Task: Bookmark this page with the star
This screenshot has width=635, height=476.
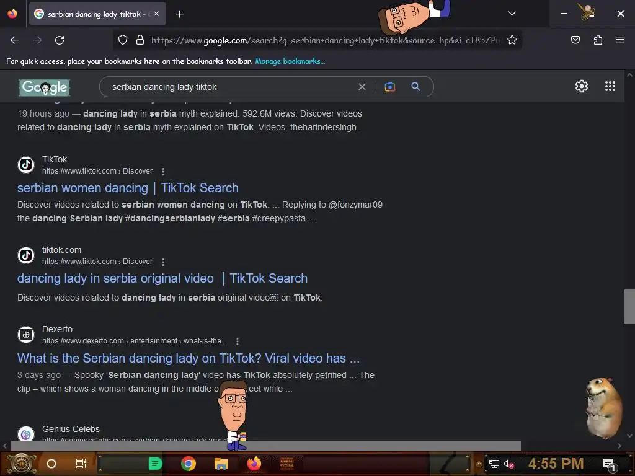Action: tap(512, 40)
